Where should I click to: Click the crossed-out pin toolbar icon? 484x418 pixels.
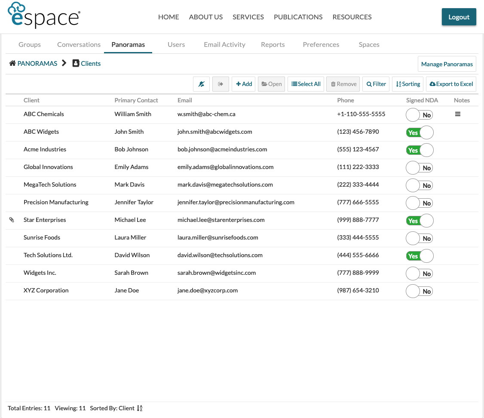point(201,84)
